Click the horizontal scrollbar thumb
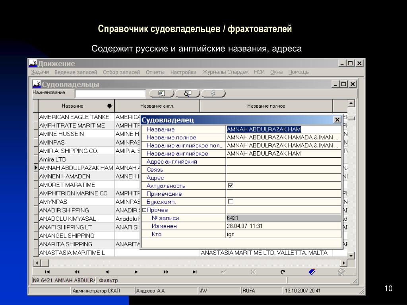 point(45,263)
